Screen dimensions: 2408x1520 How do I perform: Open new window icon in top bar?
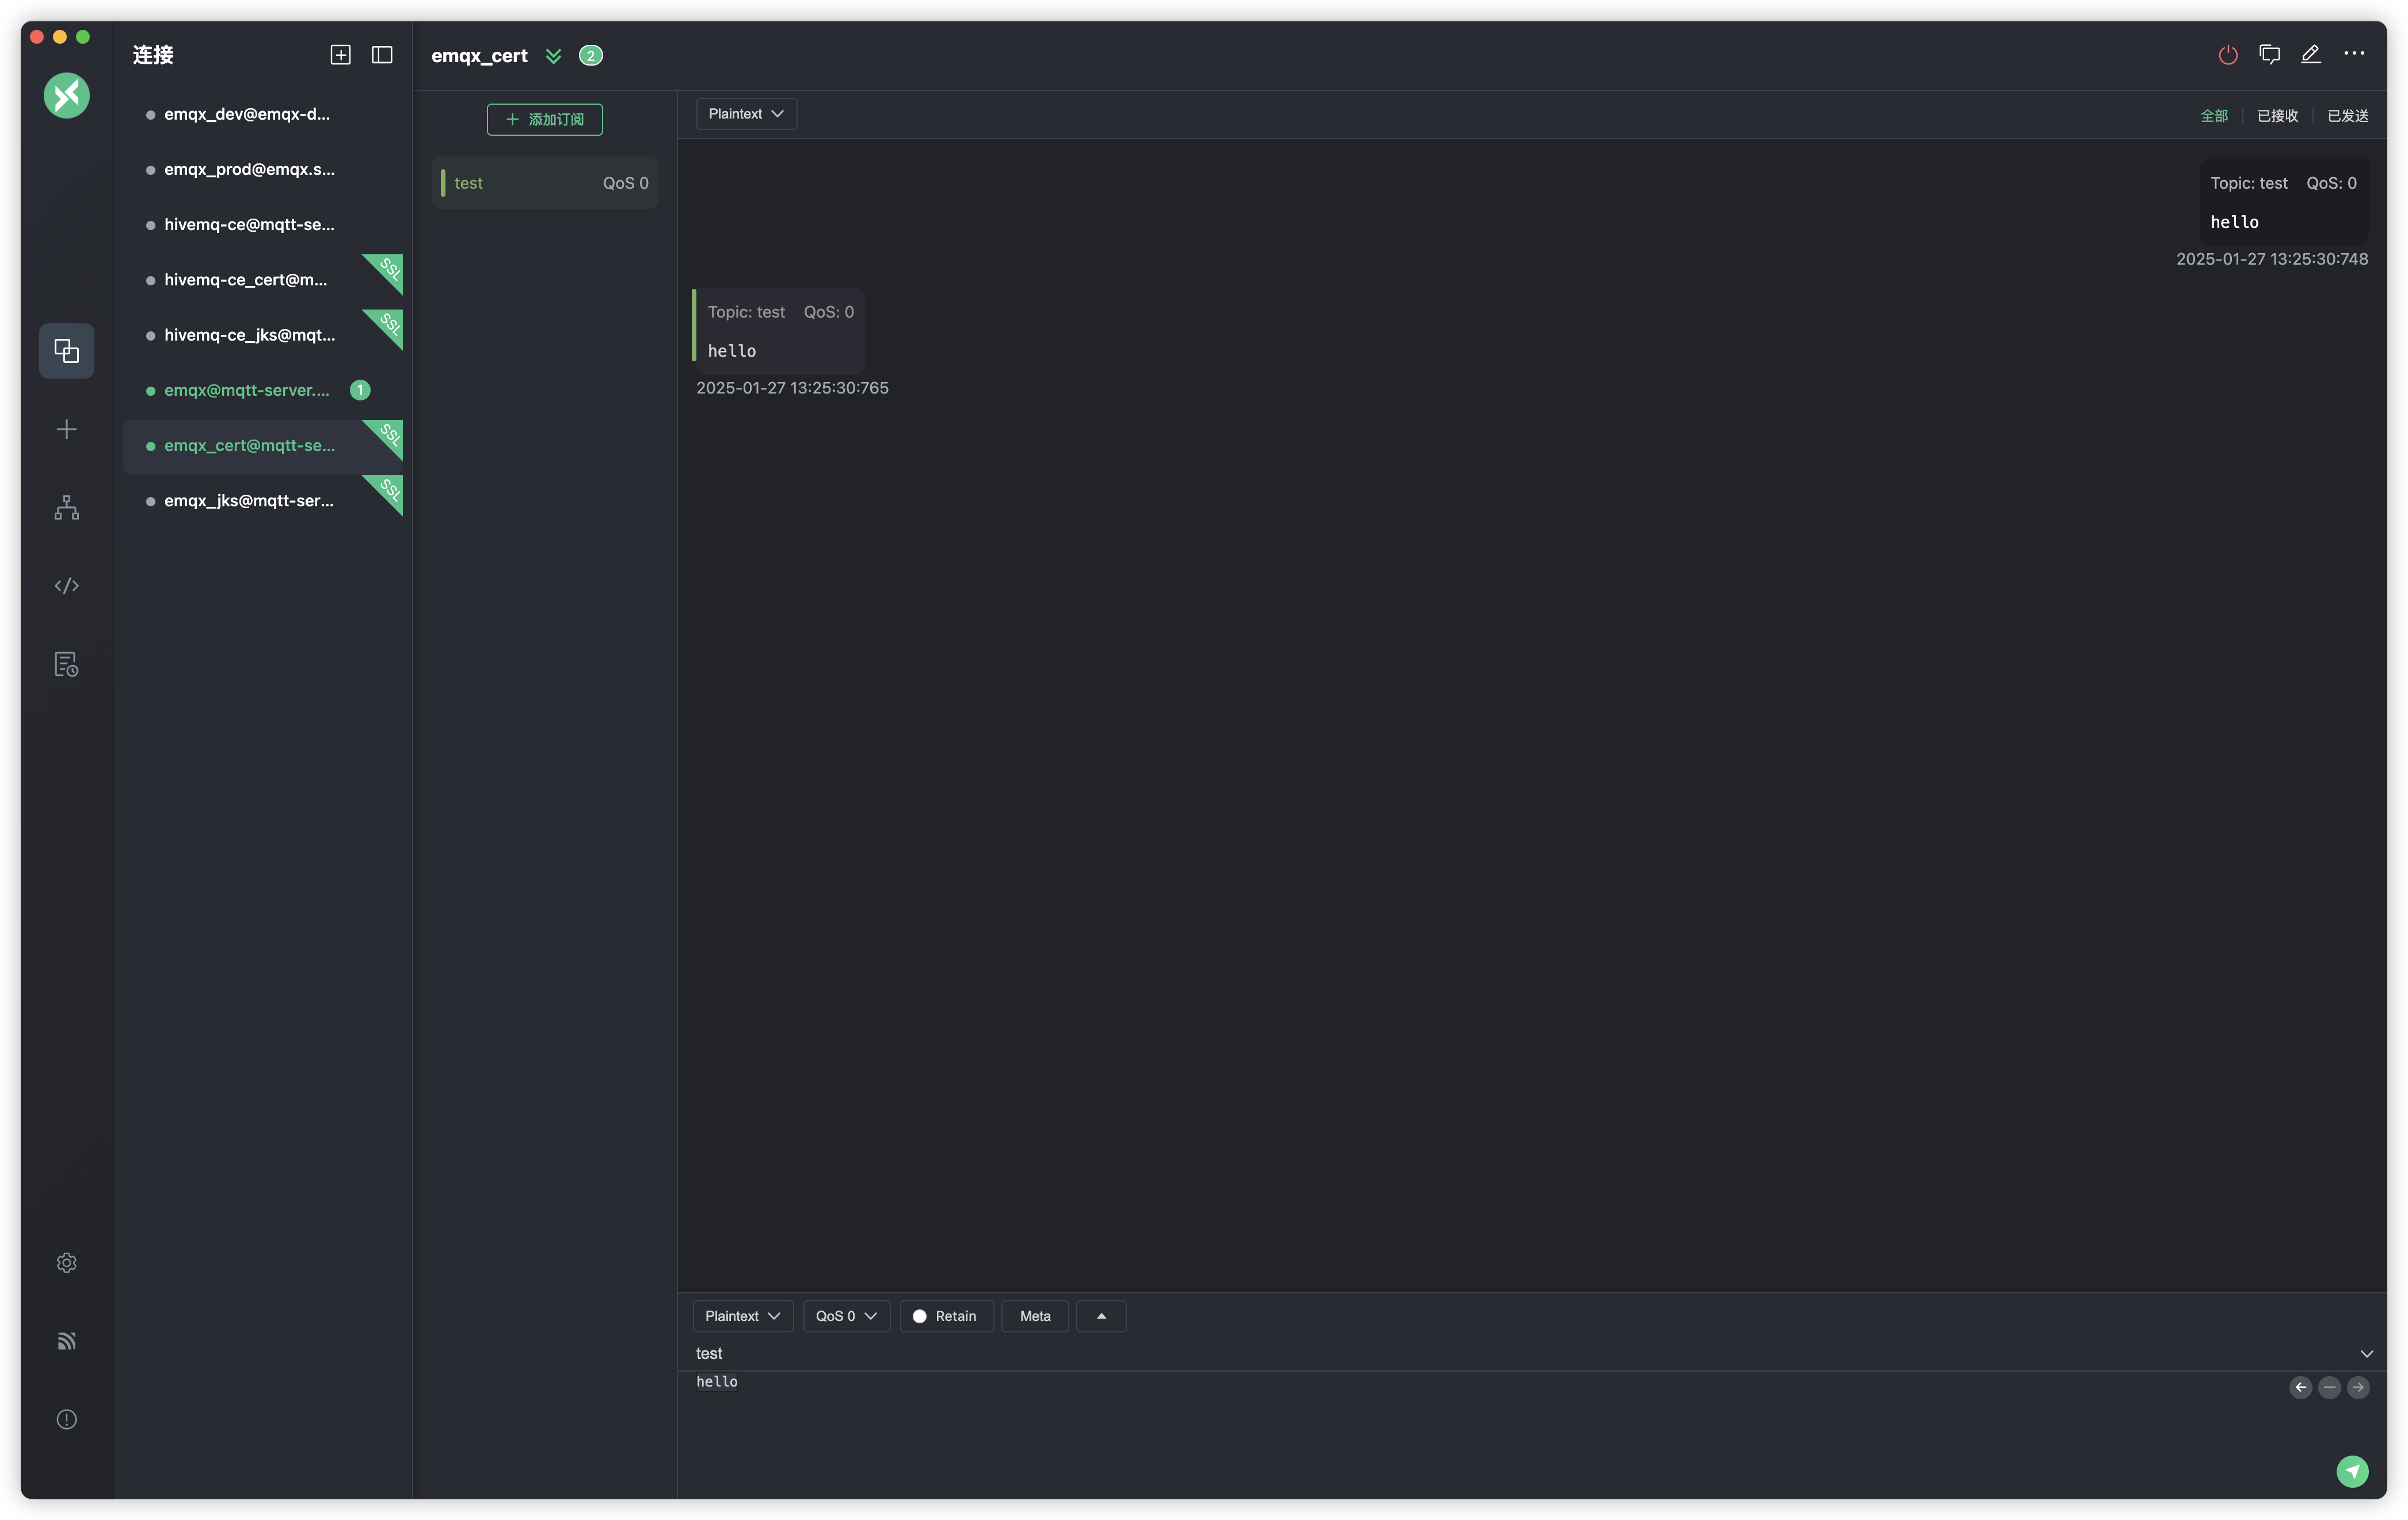pyautogui.click(x=2270, y=55)
